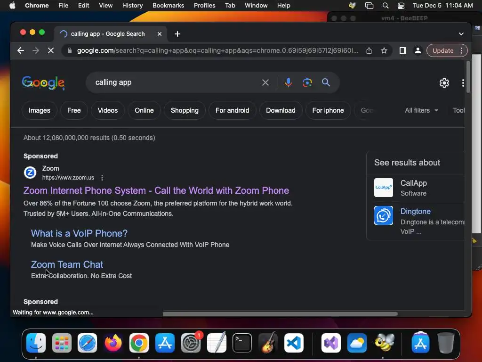Click the Zoom favicon in the sponsored result
The image size is (482, 362).
click(30, 173)
